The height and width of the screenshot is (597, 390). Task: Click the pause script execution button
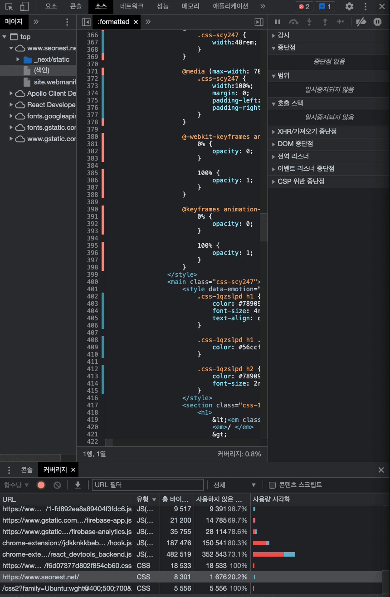(x=278, y=22)
